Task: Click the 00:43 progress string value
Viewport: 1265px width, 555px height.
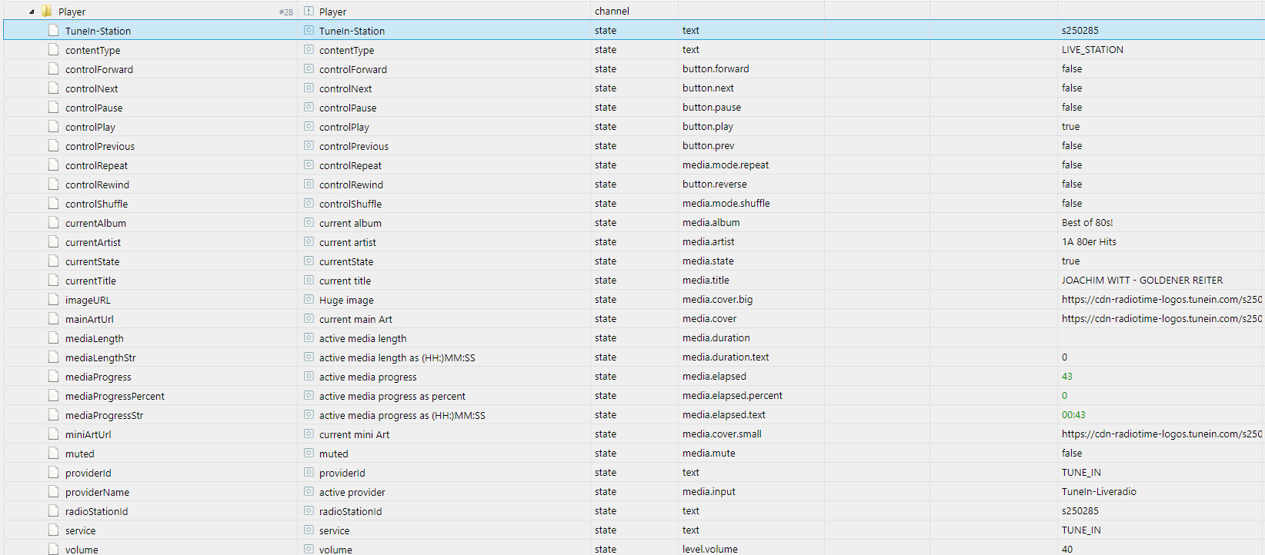Action: 1073,415
